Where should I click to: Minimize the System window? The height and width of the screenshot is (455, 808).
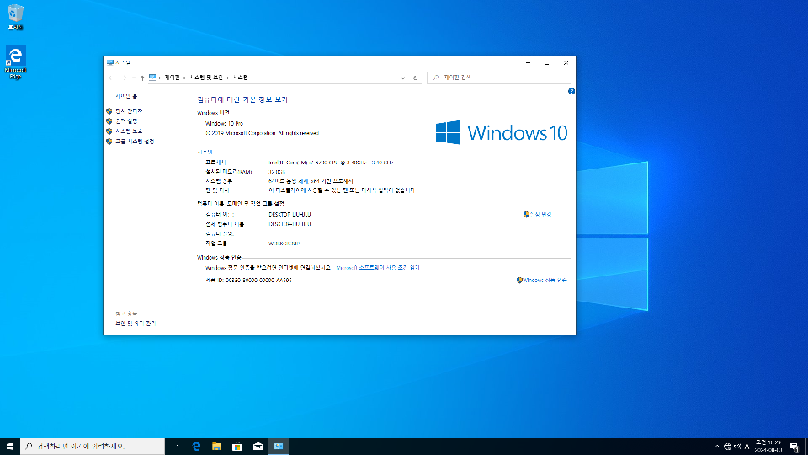click(529, 62)
